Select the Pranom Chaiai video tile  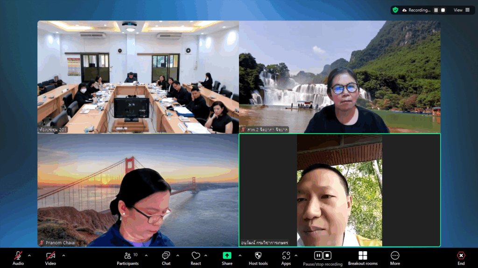point(138,190)
